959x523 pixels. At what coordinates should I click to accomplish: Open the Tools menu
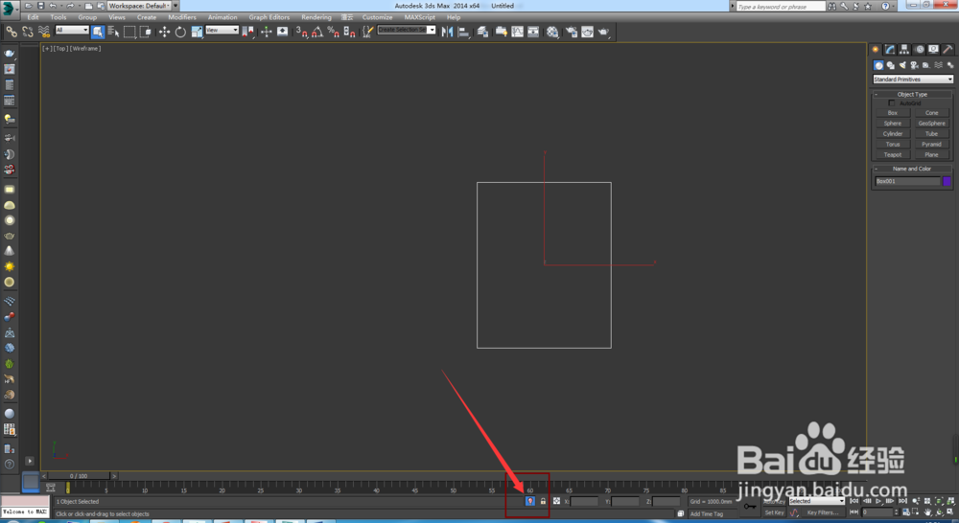pyautogui.click(x=58, y=17)
